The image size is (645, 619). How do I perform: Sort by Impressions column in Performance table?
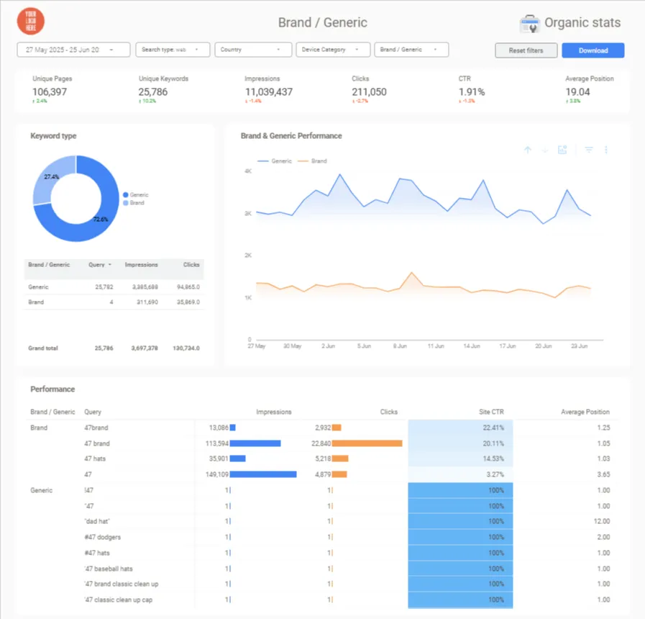[273, 412]
